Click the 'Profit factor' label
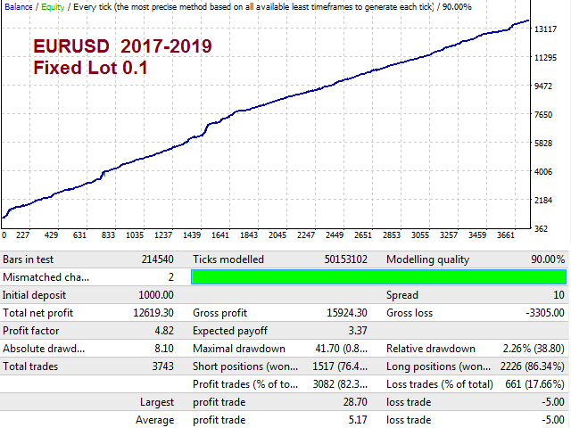This screenshot has width=571, height=428. [30, 331]
